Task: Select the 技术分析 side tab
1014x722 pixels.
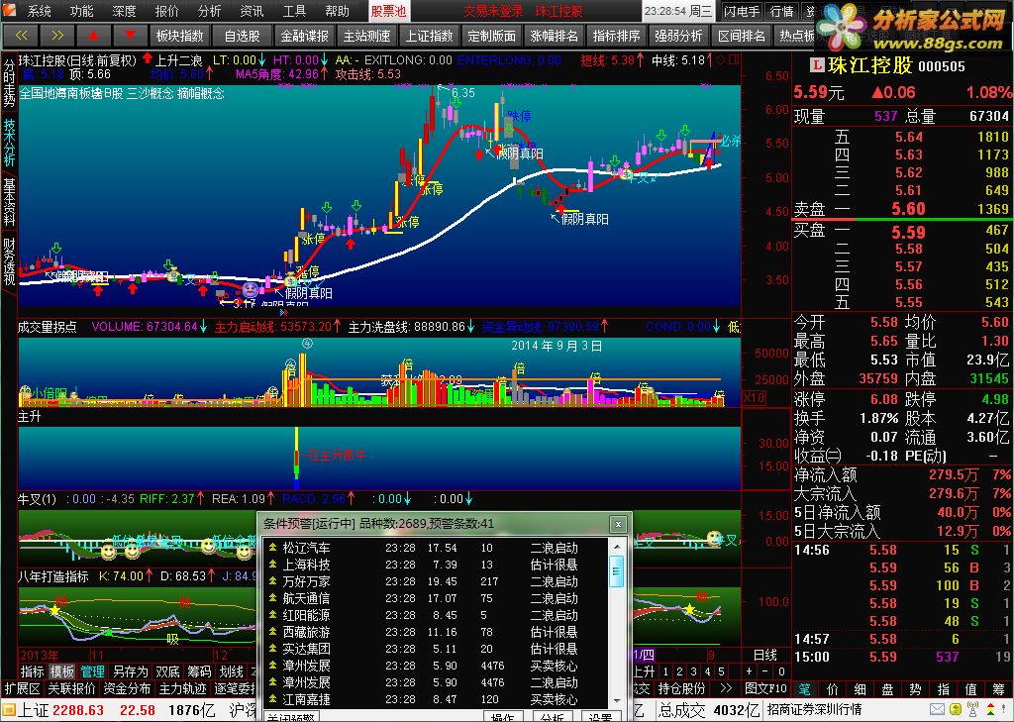Action: click(x=9, y=143)
